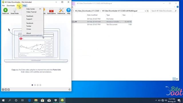Select the second carousel page dot

35,85
